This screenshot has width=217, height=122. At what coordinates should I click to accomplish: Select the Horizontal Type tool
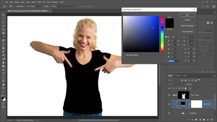pos(3,74)
